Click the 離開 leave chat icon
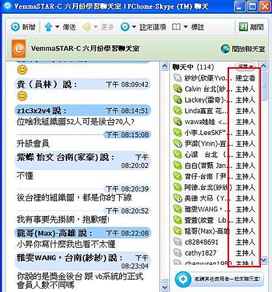This screenshot has height=292, width=272. [243, 27]
